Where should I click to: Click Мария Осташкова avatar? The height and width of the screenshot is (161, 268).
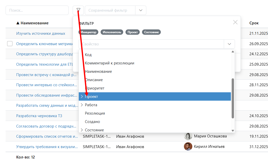[188, 136]
